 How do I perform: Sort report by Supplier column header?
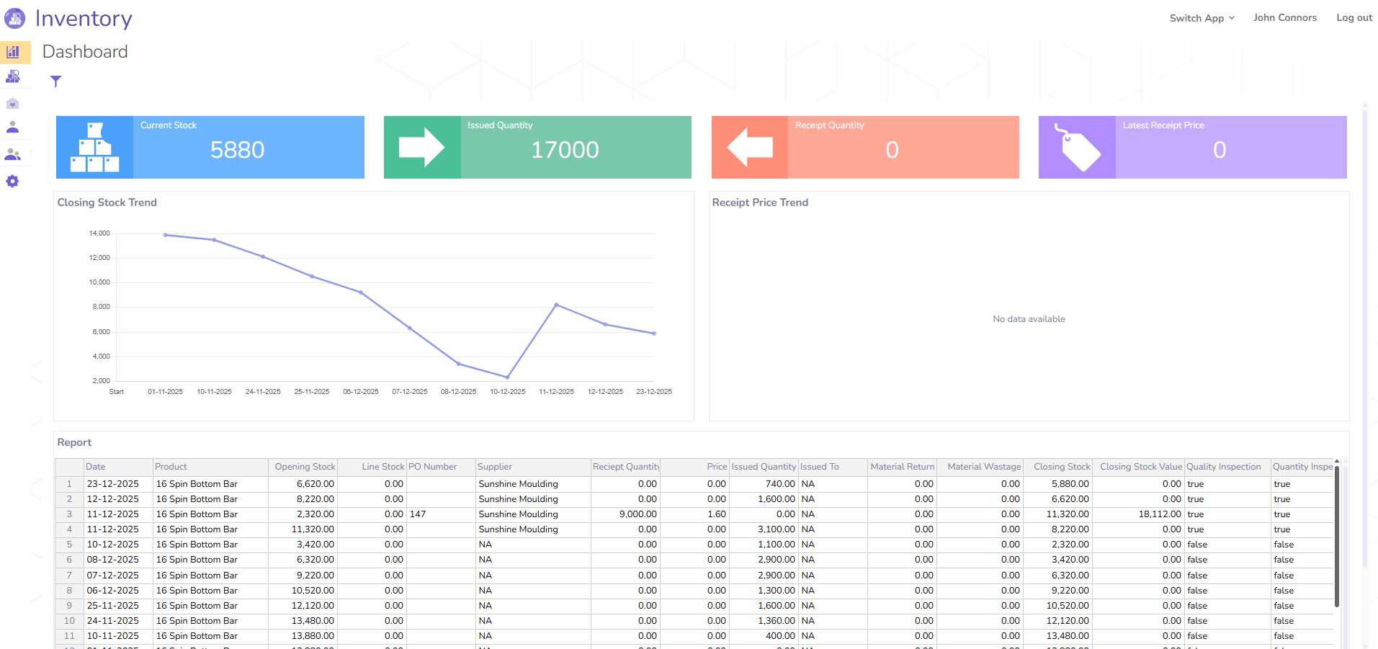[533, 467]
